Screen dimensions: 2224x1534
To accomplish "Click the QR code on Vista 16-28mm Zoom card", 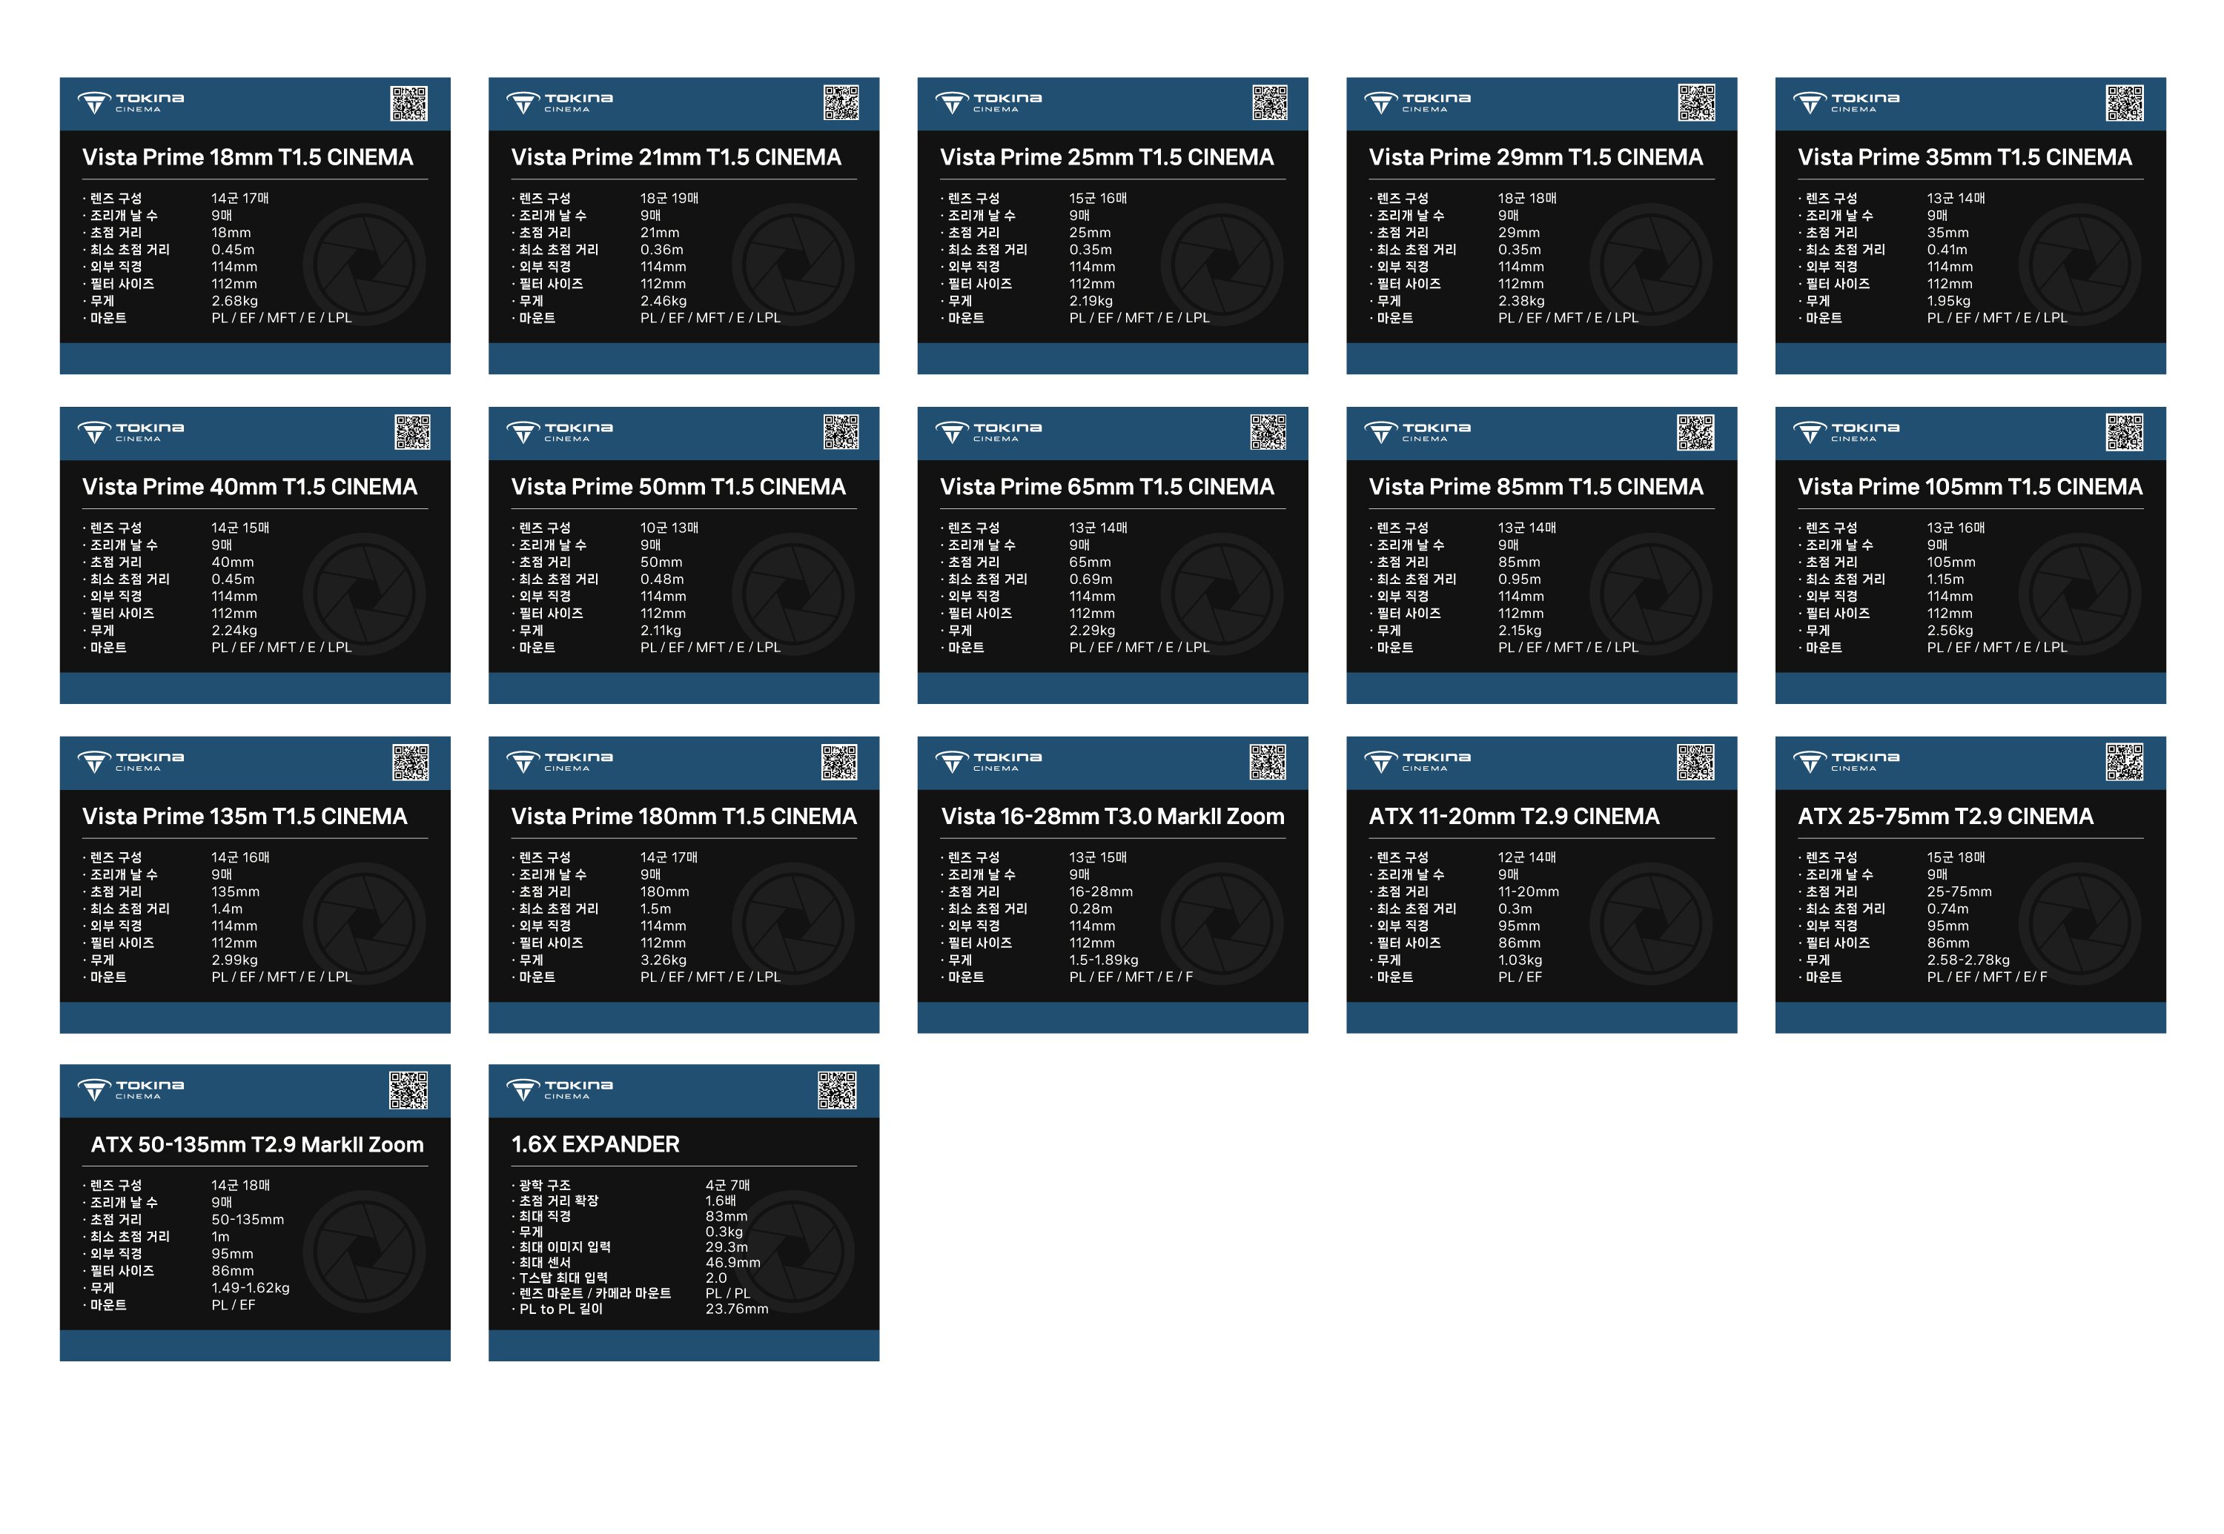I will 1267,761.
